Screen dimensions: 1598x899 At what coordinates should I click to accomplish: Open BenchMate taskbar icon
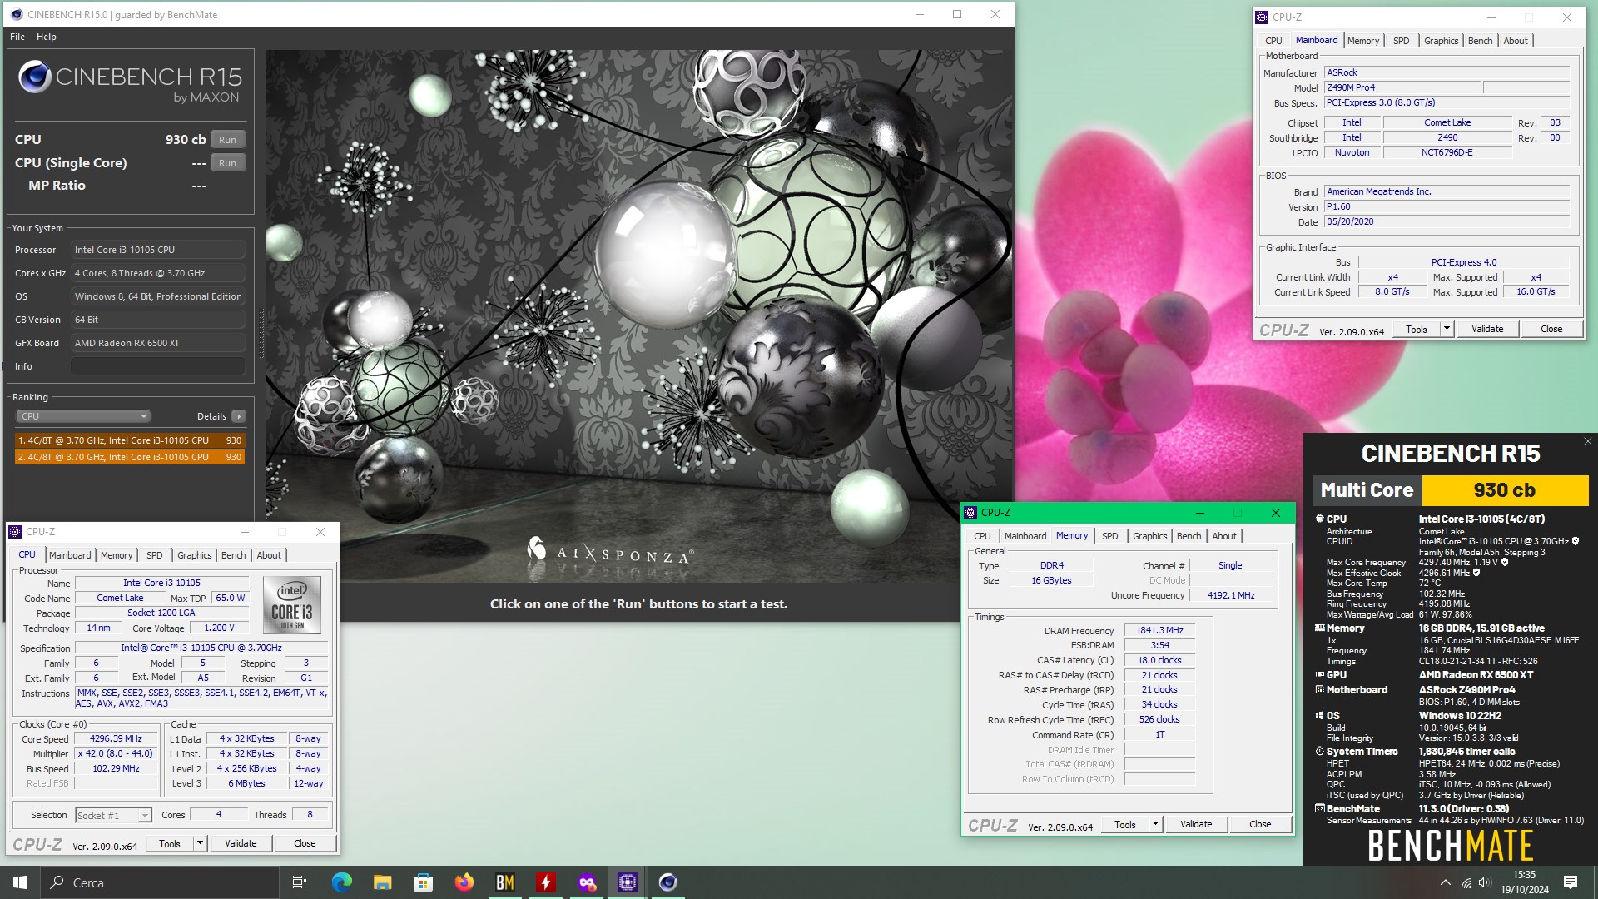505,882
